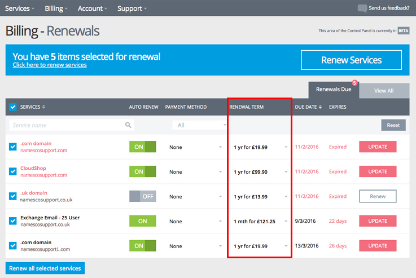
Task: Open the .uk domain service link
Action: 34,193
